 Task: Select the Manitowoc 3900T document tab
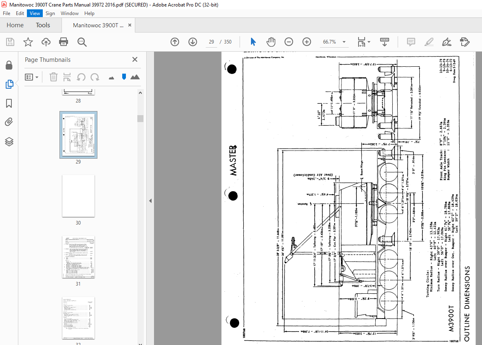click(x=98, y=25)
